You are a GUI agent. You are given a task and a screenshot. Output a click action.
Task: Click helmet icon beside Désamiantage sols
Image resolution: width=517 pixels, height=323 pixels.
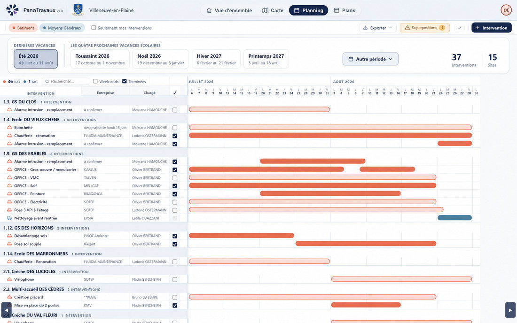[9, 236]
